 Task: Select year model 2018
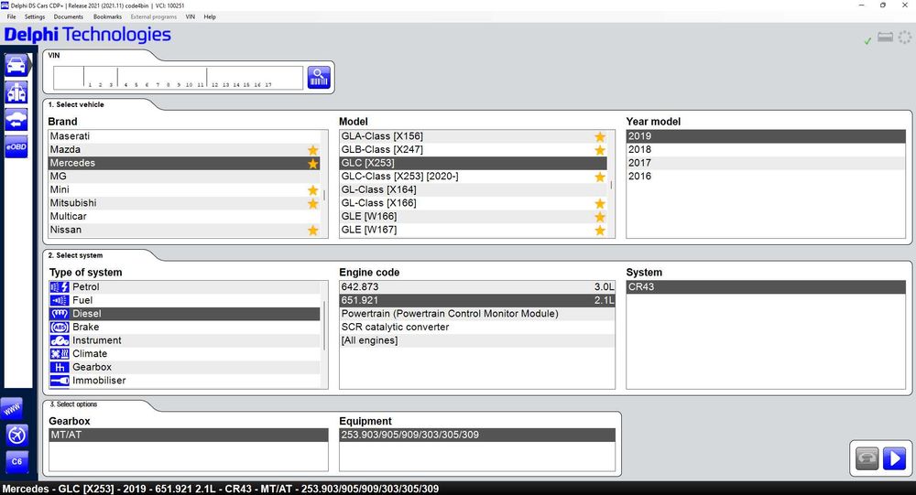(x=766, y=149)
